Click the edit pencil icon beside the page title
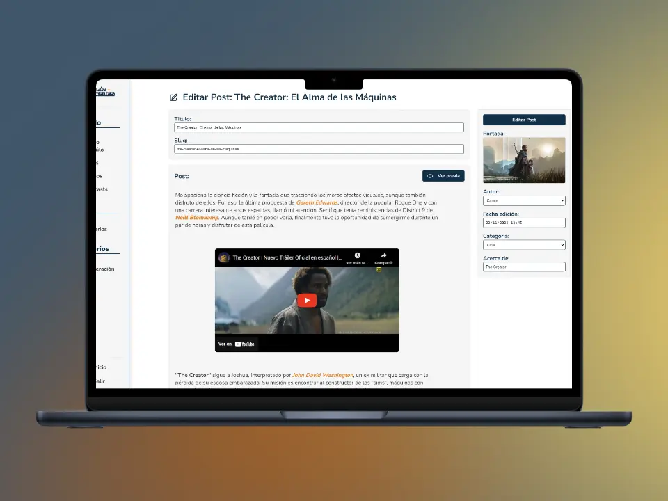 coord(173,97)
